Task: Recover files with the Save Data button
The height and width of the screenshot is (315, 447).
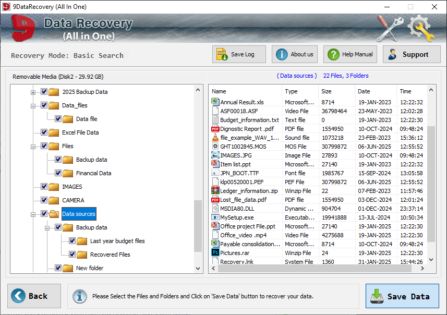Action: point(402,296)
